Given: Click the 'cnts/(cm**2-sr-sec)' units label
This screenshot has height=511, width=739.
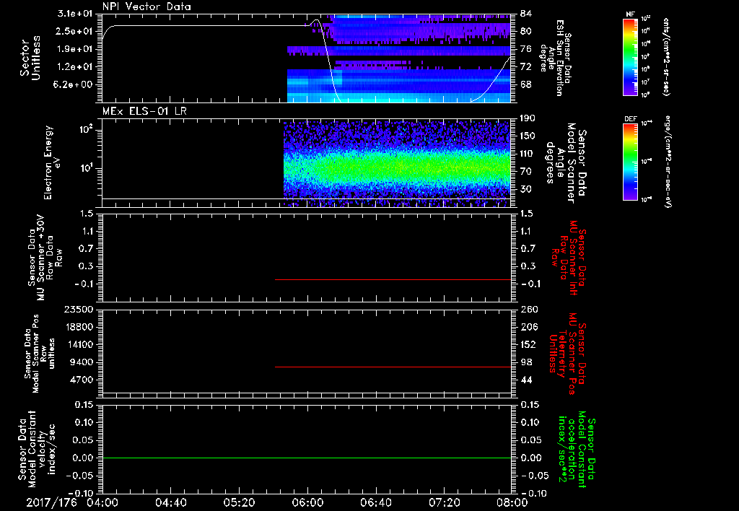Looking at the screenshot, I should coord(666,56).
